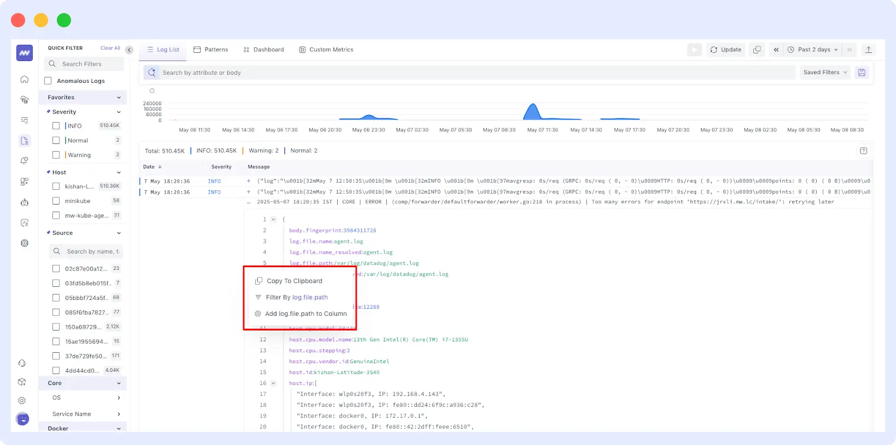The image size is (896, 445).
Task: Open the support headset icon
Action: 22,363
